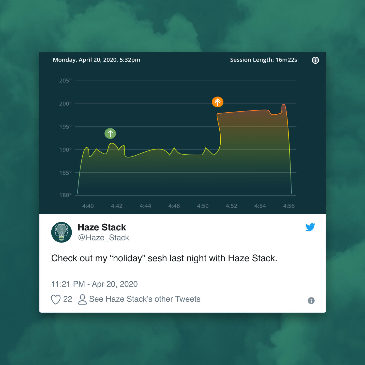Open the tweet info icon

311,301
